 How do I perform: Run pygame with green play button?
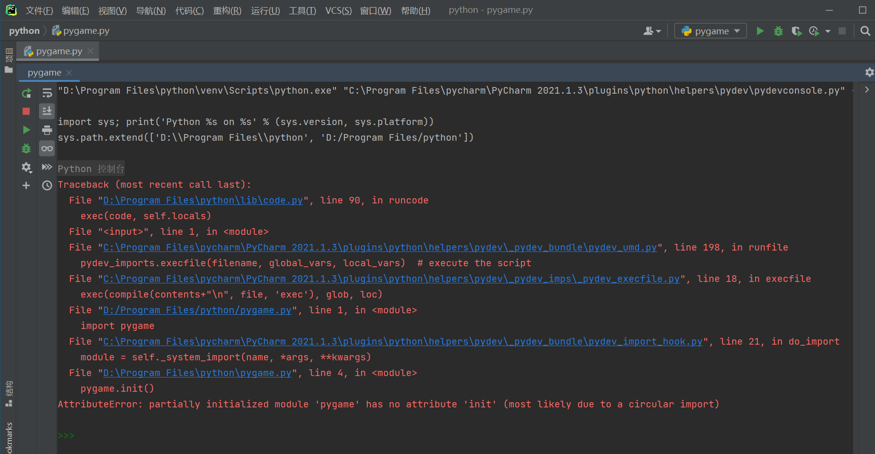tap(760, 31)
